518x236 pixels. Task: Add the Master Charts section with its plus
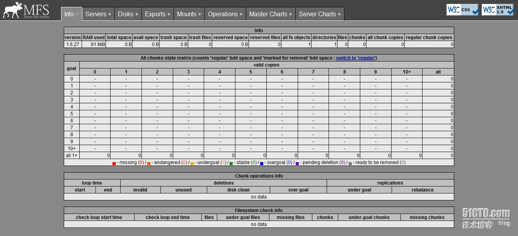point(290,14)
